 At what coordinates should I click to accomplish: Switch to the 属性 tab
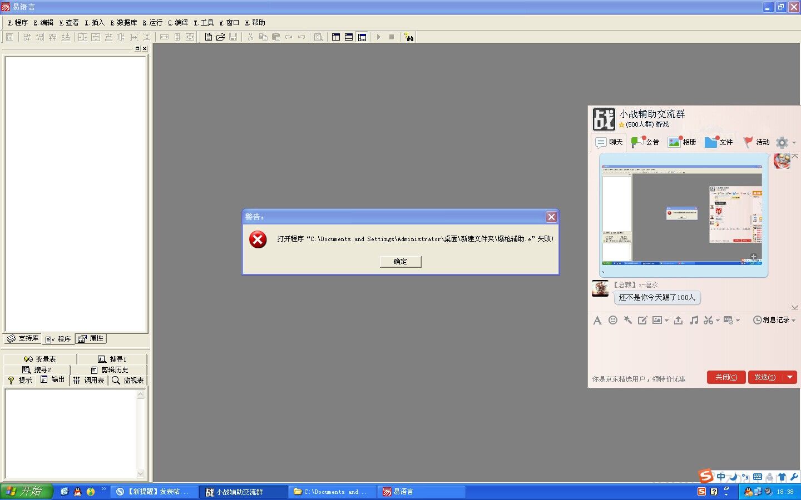(91, 338)
